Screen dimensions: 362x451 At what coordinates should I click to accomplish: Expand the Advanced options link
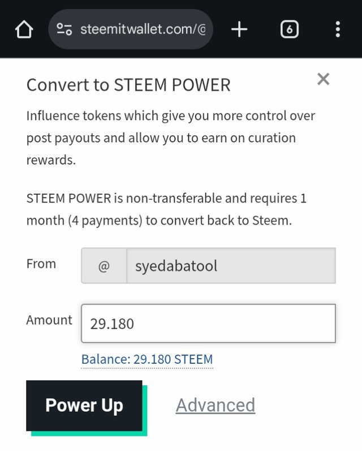216,405
